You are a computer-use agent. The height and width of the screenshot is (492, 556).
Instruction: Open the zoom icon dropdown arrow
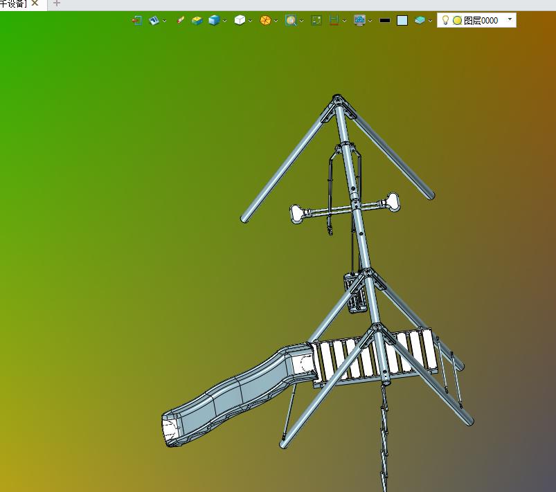click(301, 21)
